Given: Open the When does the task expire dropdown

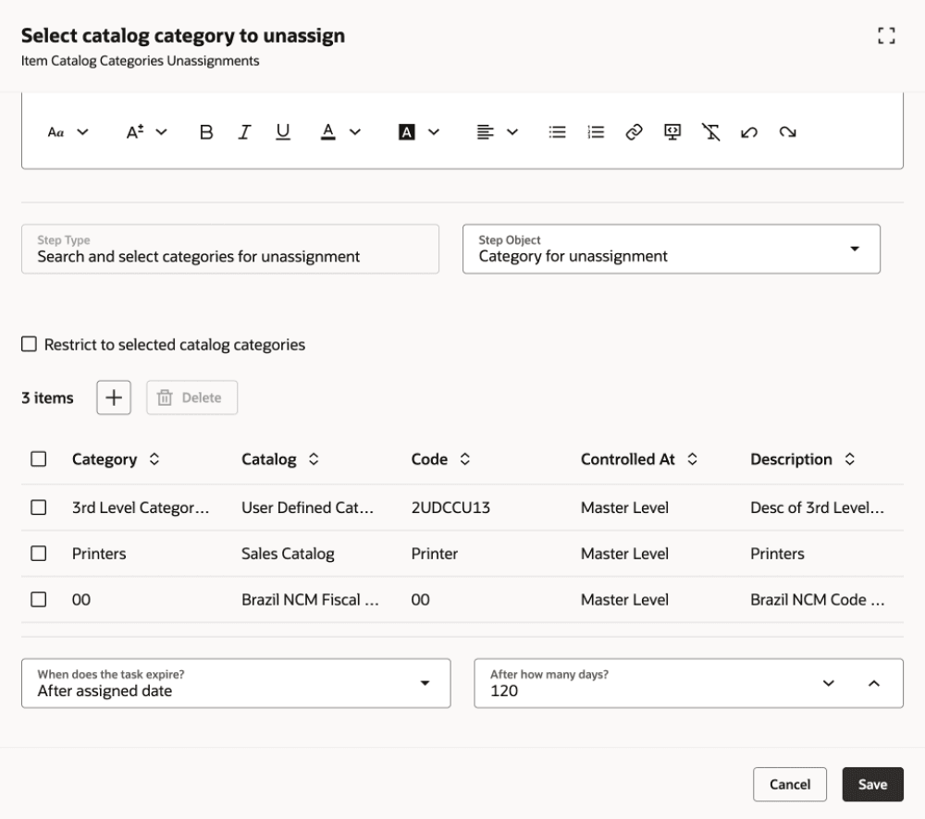Looking at the screenshot, I should (425, 683).
